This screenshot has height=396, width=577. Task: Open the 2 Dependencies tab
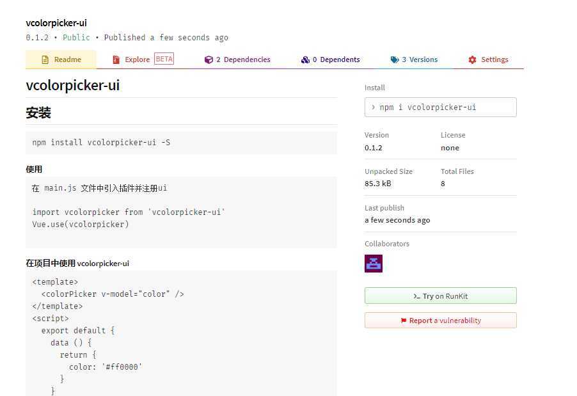point(238,59)
